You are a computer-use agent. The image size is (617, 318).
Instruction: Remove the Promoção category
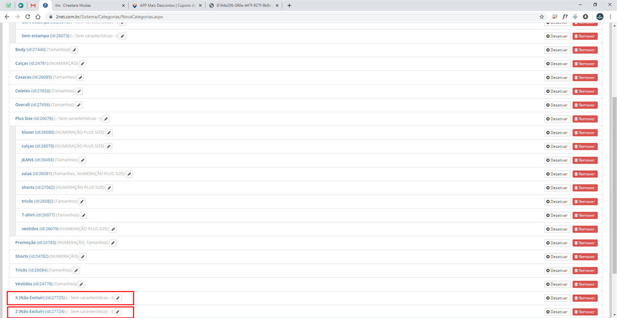point(585,243)
